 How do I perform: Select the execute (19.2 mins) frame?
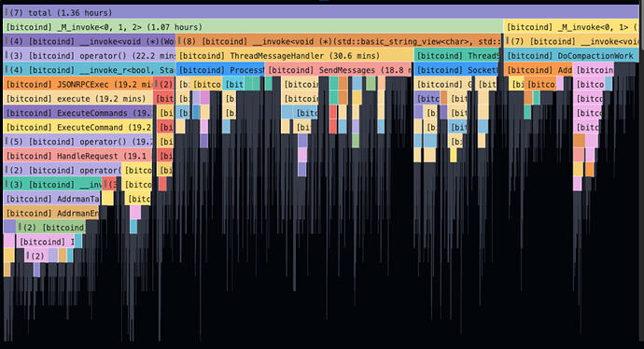point(78,99)
